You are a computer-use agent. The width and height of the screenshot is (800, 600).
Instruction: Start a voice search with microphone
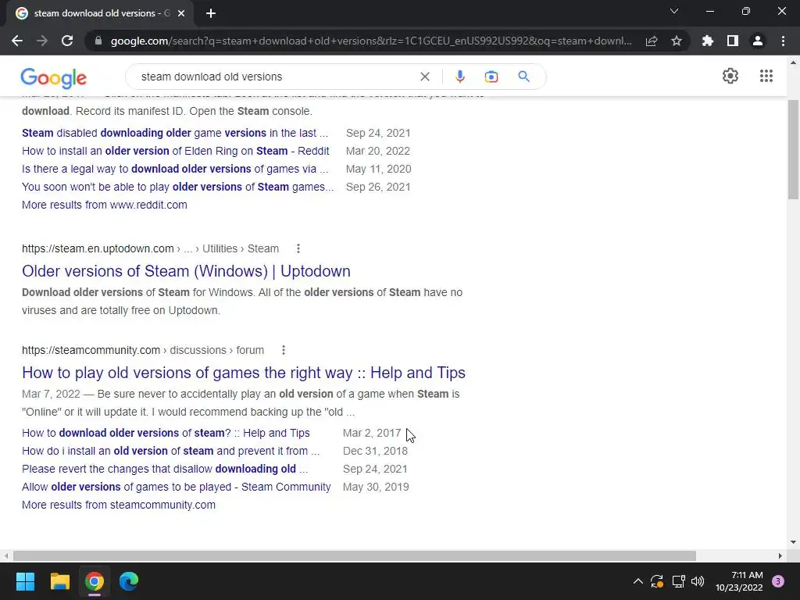click(x=459, y=77)
